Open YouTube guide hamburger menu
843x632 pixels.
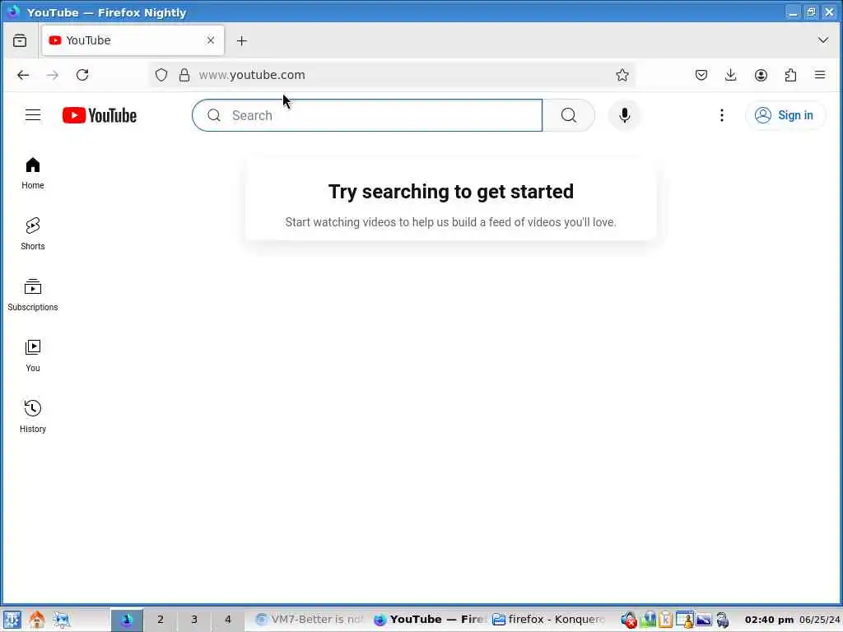[33, 115]
